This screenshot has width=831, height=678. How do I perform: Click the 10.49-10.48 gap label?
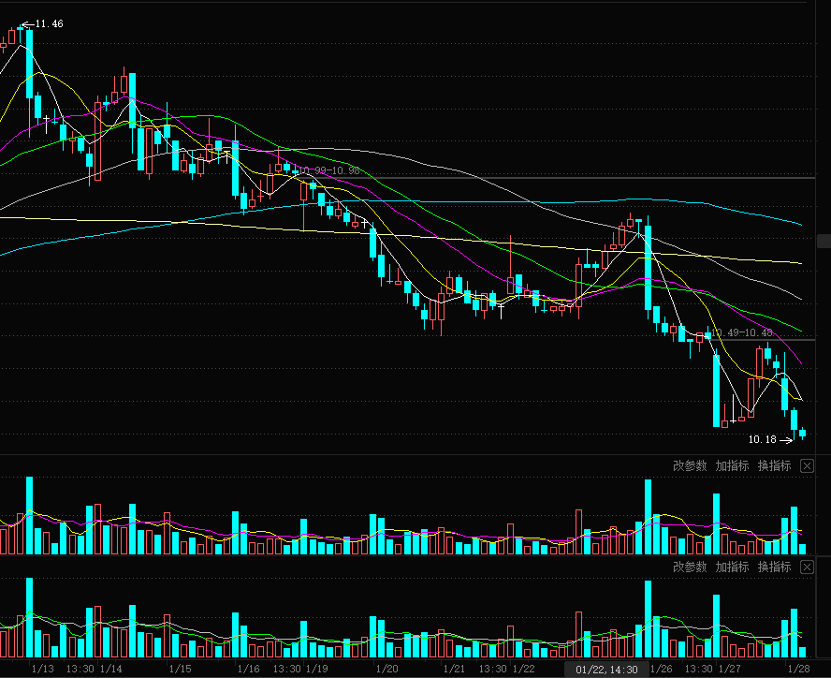pyautogui.click(x=742, y=332)
